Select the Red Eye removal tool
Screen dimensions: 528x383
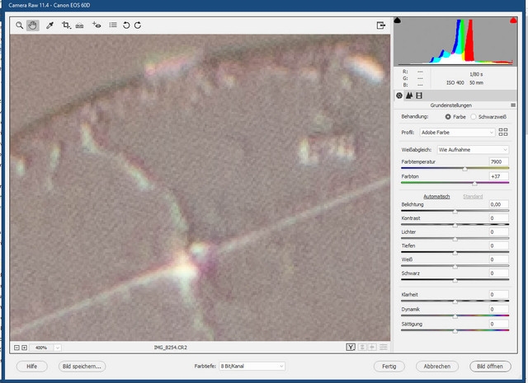(97, 26)
